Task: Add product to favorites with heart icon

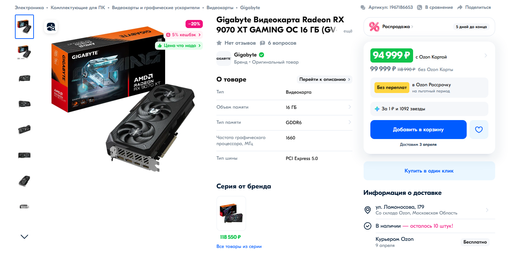Action: [479, 130]
